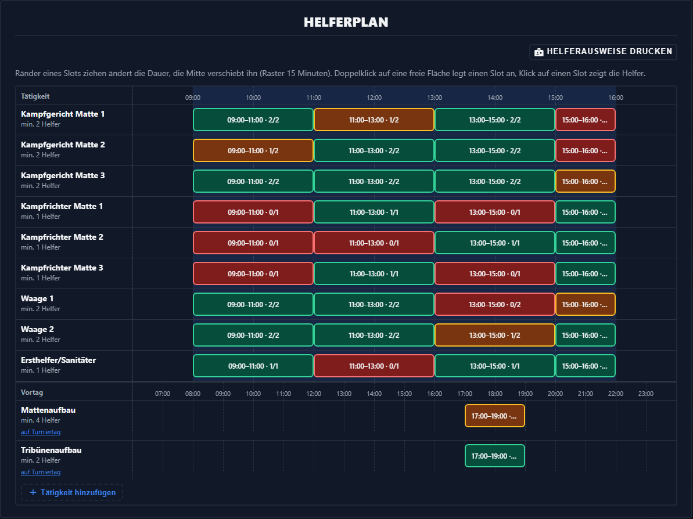This screenshot has height=519, width=693.
Task: Click the Mattenaufbau activity name
Action: [48, 410]
